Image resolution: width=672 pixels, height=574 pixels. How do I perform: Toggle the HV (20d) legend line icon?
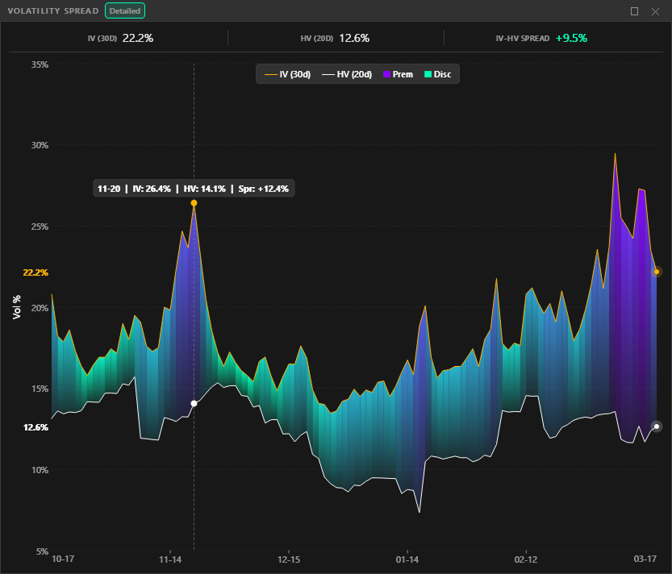[x=328, y=73]
